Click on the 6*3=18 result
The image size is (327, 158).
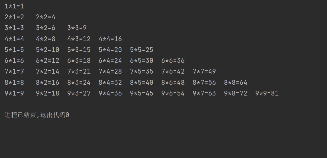(79, 61)
